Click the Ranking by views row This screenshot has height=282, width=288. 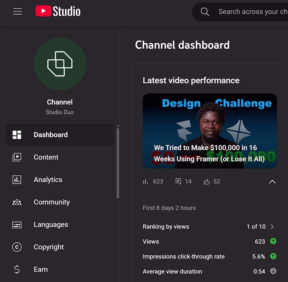tap(209, 227)
